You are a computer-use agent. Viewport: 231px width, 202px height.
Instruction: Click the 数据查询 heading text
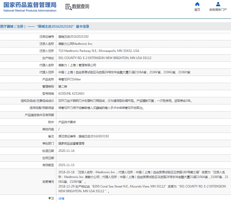[x=80, y=7]
